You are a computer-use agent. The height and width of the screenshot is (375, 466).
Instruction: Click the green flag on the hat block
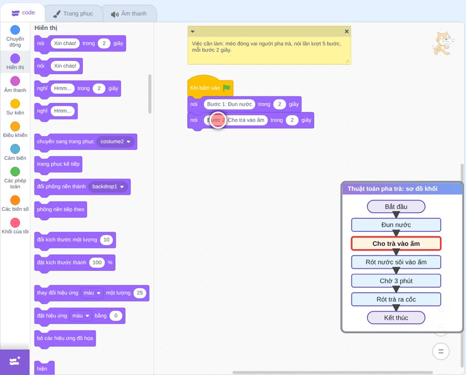[227, 88]
